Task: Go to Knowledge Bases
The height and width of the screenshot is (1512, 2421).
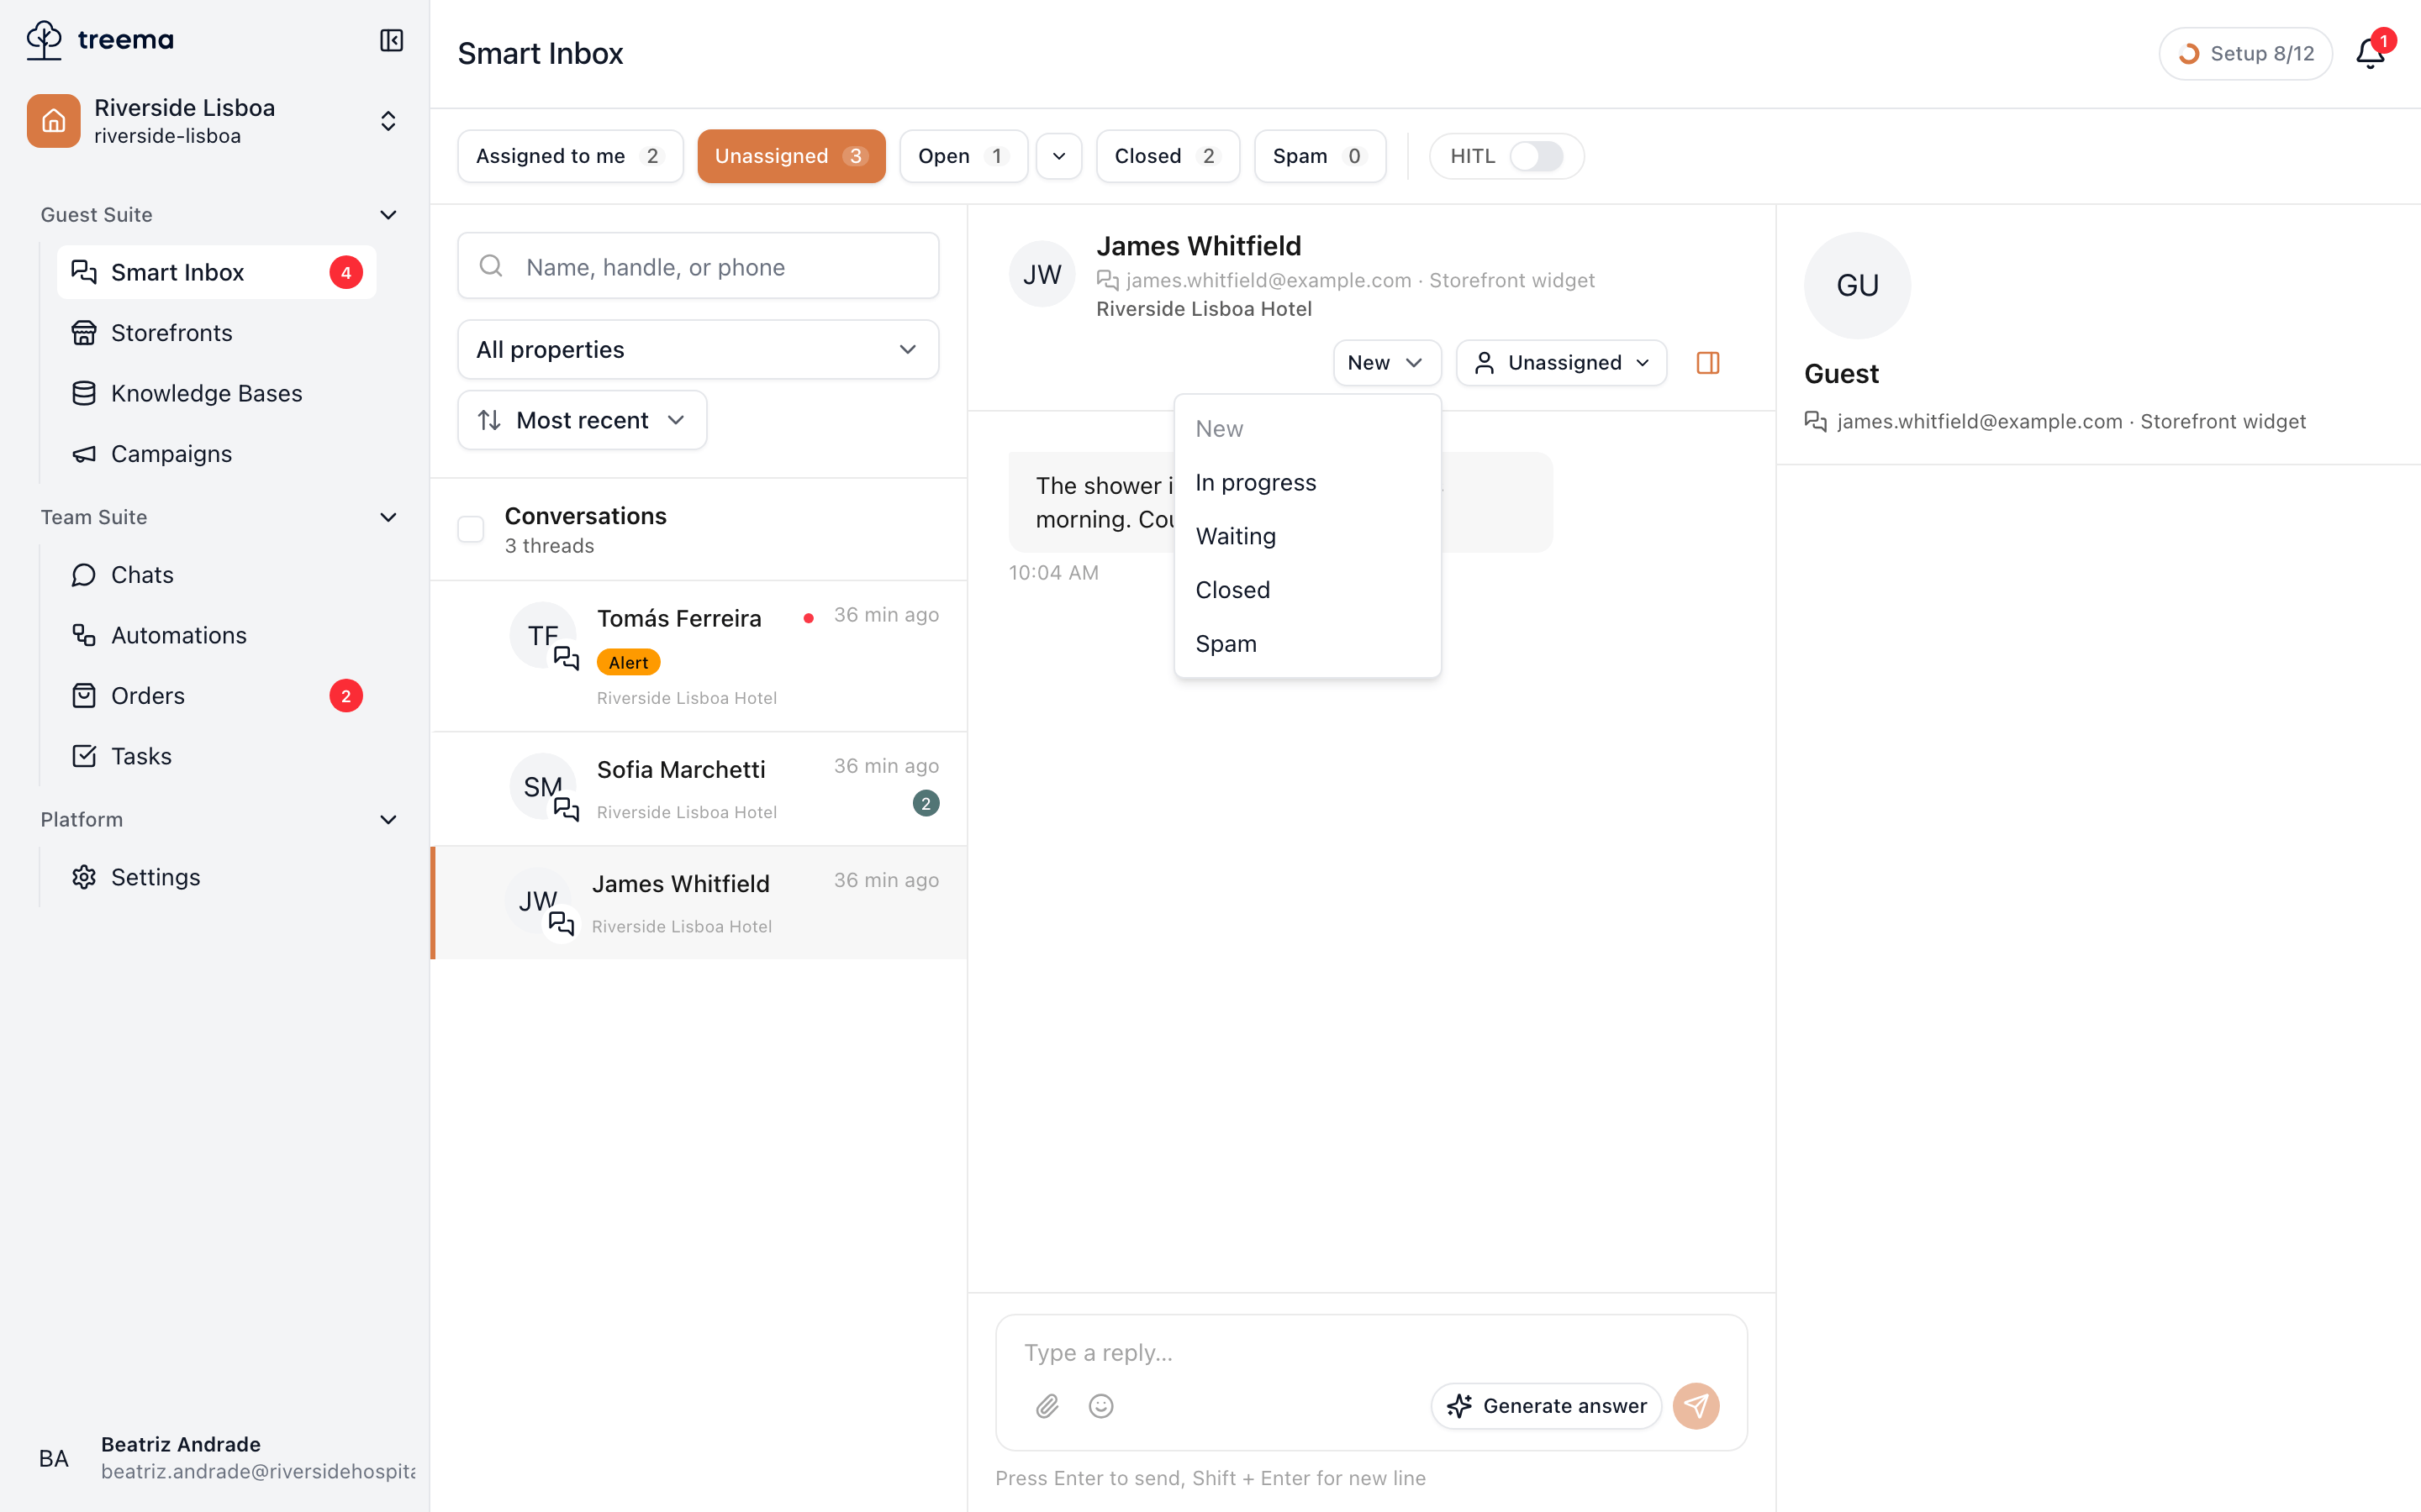Action: 216,393
